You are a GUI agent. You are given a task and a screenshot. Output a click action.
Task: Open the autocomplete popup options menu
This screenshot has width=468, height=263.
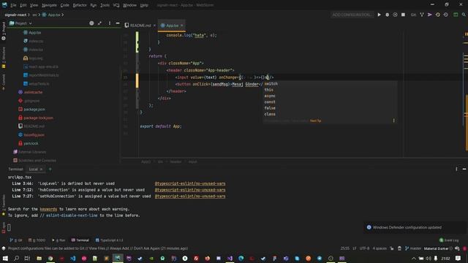393,121
